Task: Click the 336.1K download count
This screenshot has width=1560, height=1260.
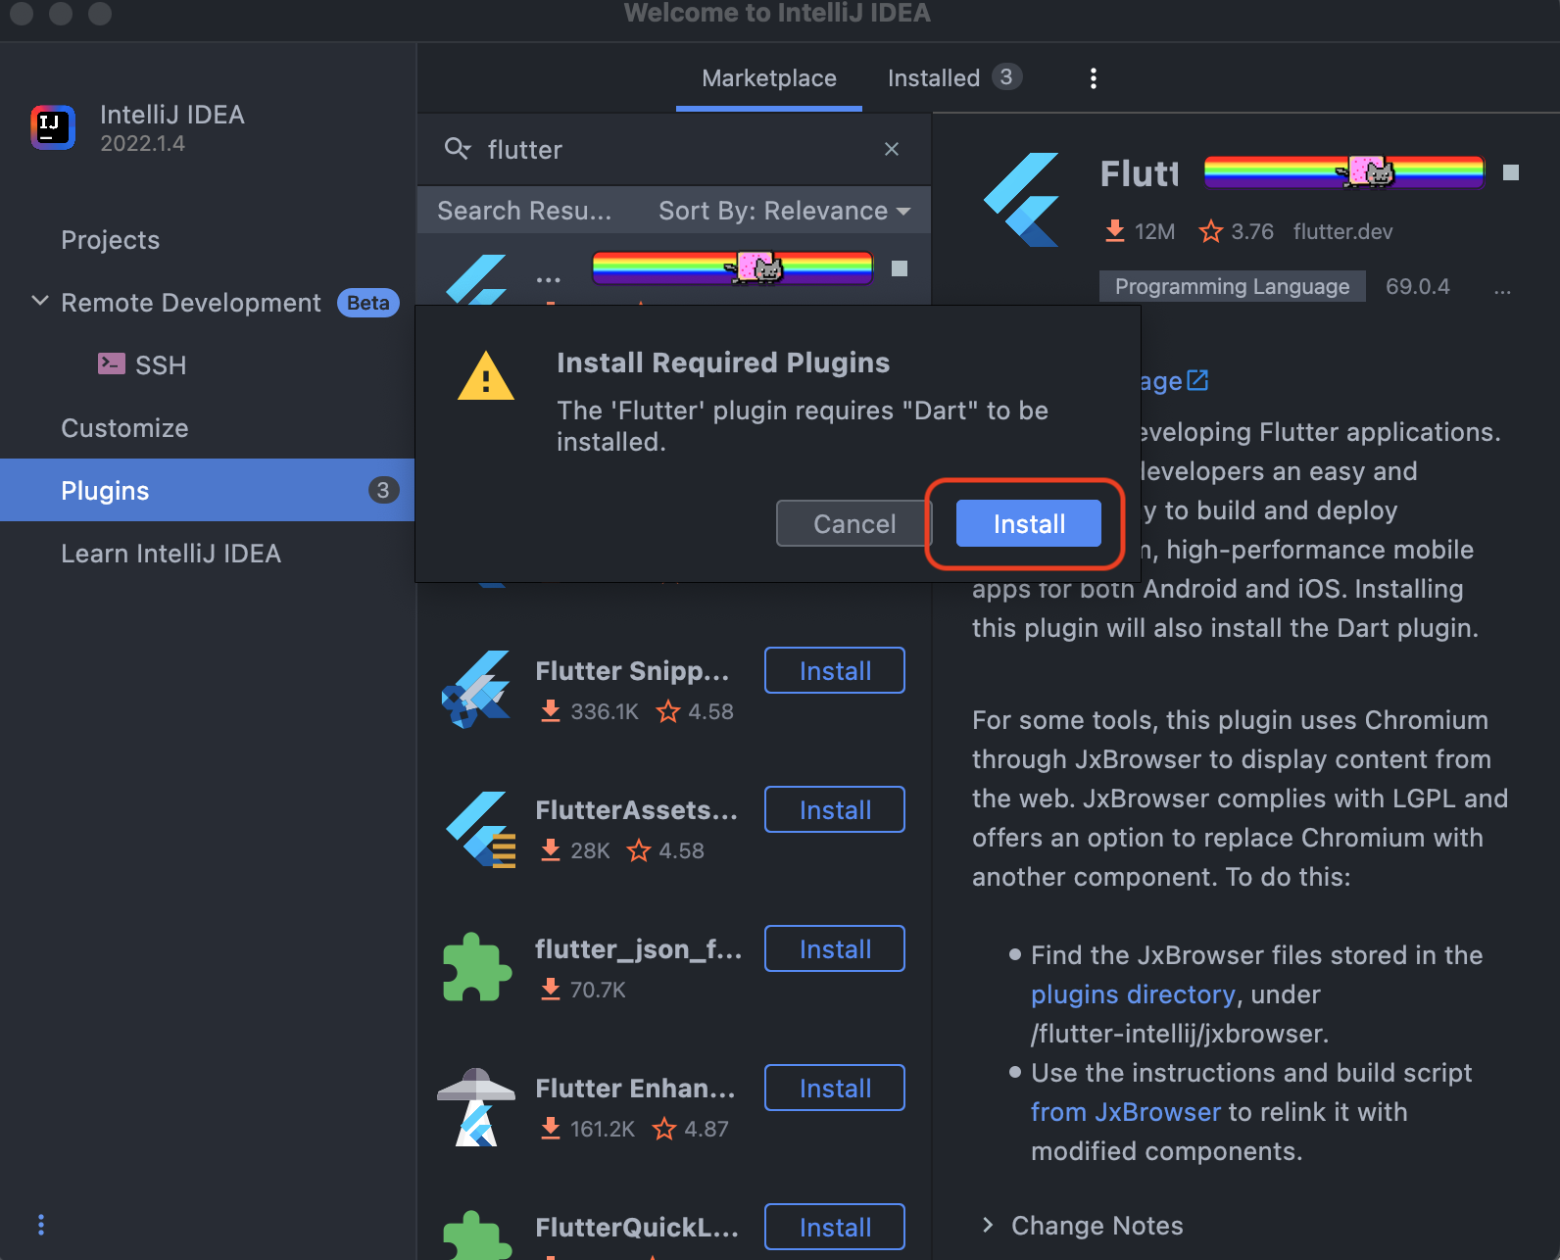Action: pos(605,711)
